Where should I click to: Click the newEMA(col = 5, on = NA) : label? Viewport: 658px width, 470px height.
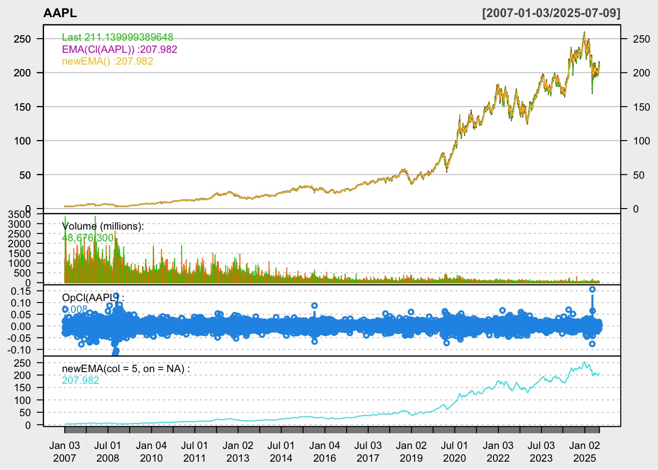click(126, 369)
